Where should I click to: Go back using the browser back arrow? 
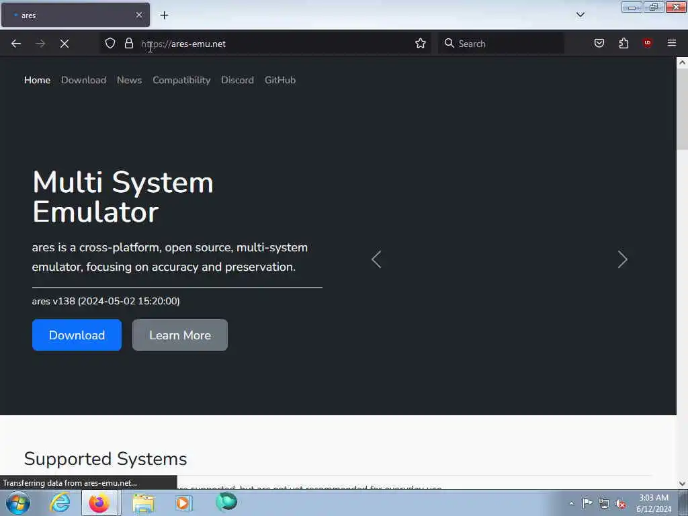pos(16,44)
